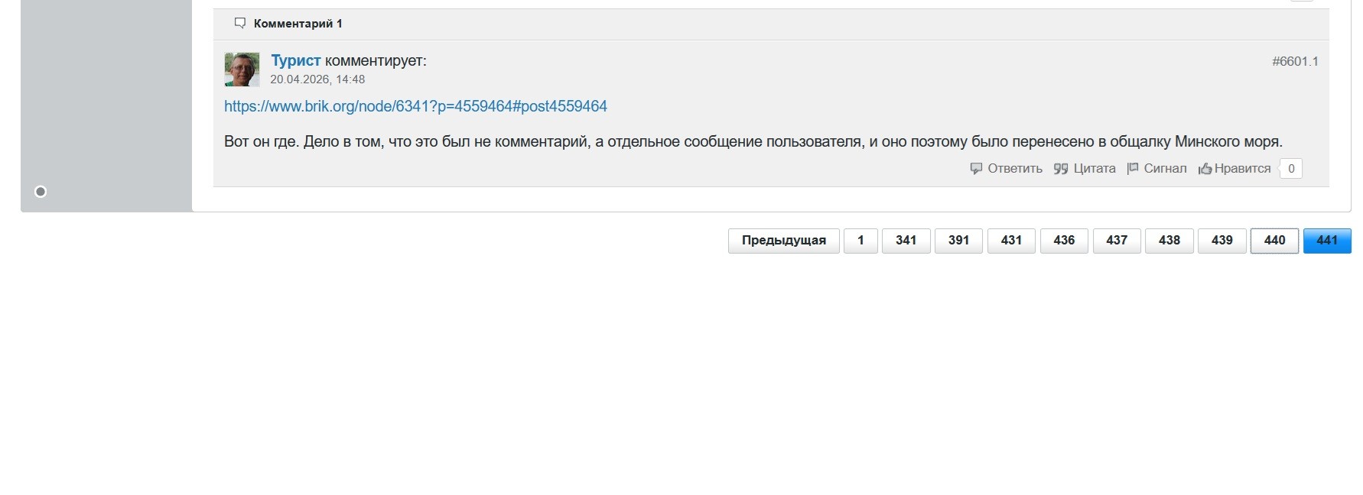Screen dimensions: 1363x495
Task: Click the like counter showing 0
Action: tap(1291, 169)
